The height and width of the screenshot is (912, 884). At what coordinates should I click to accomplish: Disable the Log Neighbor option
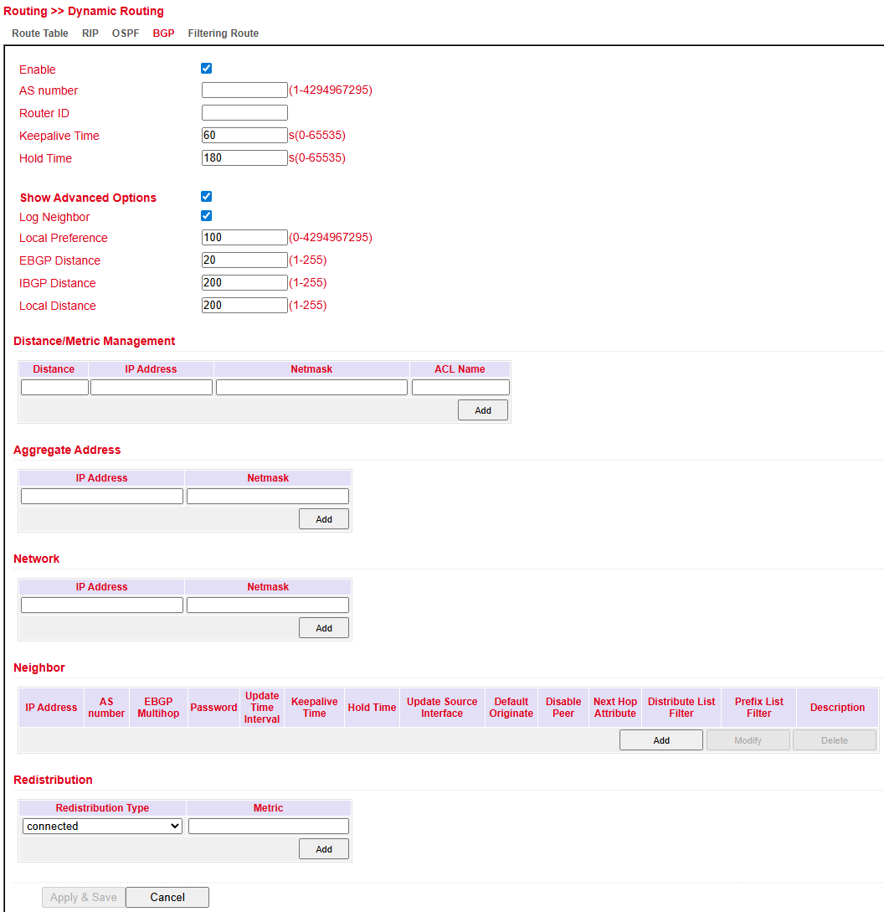pos(206,215)
